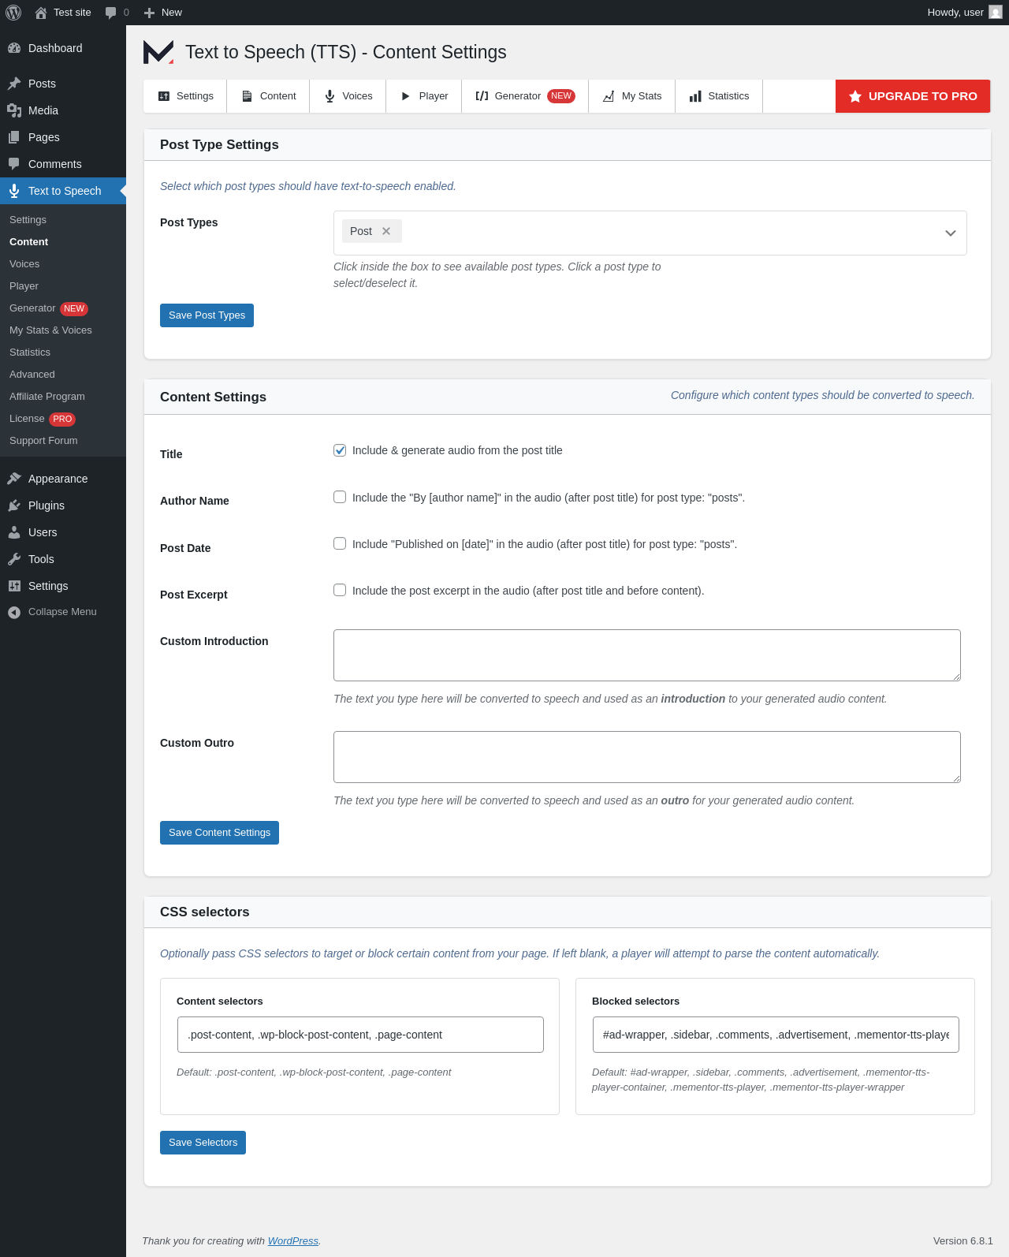Open Affiliate Program in sidebar submenu

click(47, 397)
